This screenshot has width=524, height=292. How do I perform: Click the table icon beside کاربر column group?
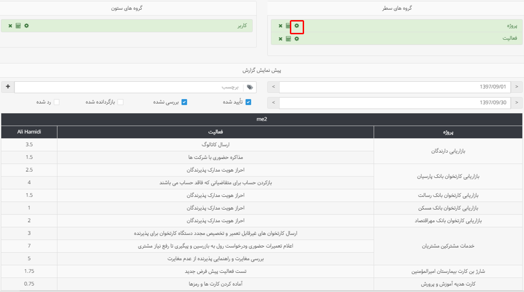click(x=18, y=26)
